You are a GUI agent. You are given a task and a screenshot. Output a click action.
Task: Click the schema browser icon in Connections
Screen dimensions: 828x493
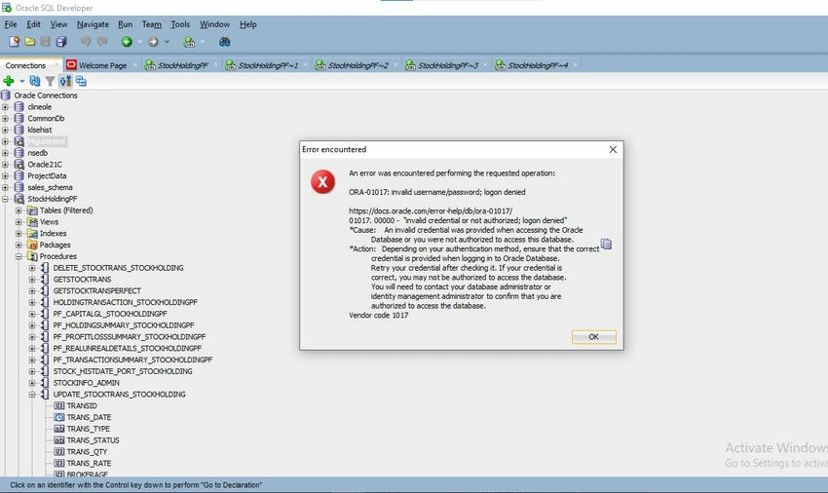(x=65, y=81)
